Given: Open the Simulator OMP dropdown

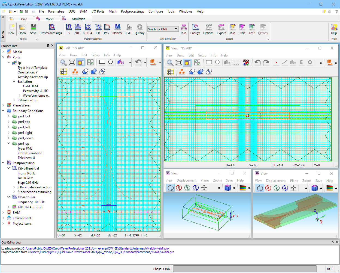Looking at the screenshot, I should pos(176,29).
